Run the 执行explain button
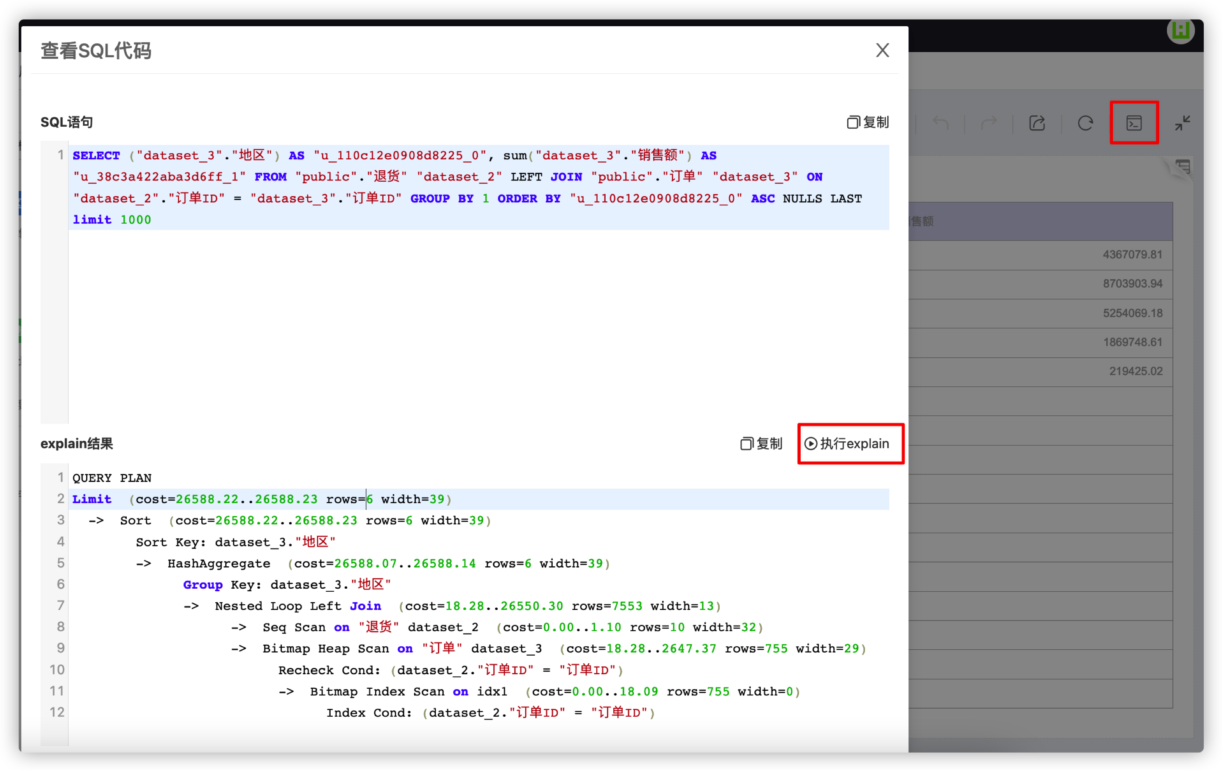 click(851, 443)
